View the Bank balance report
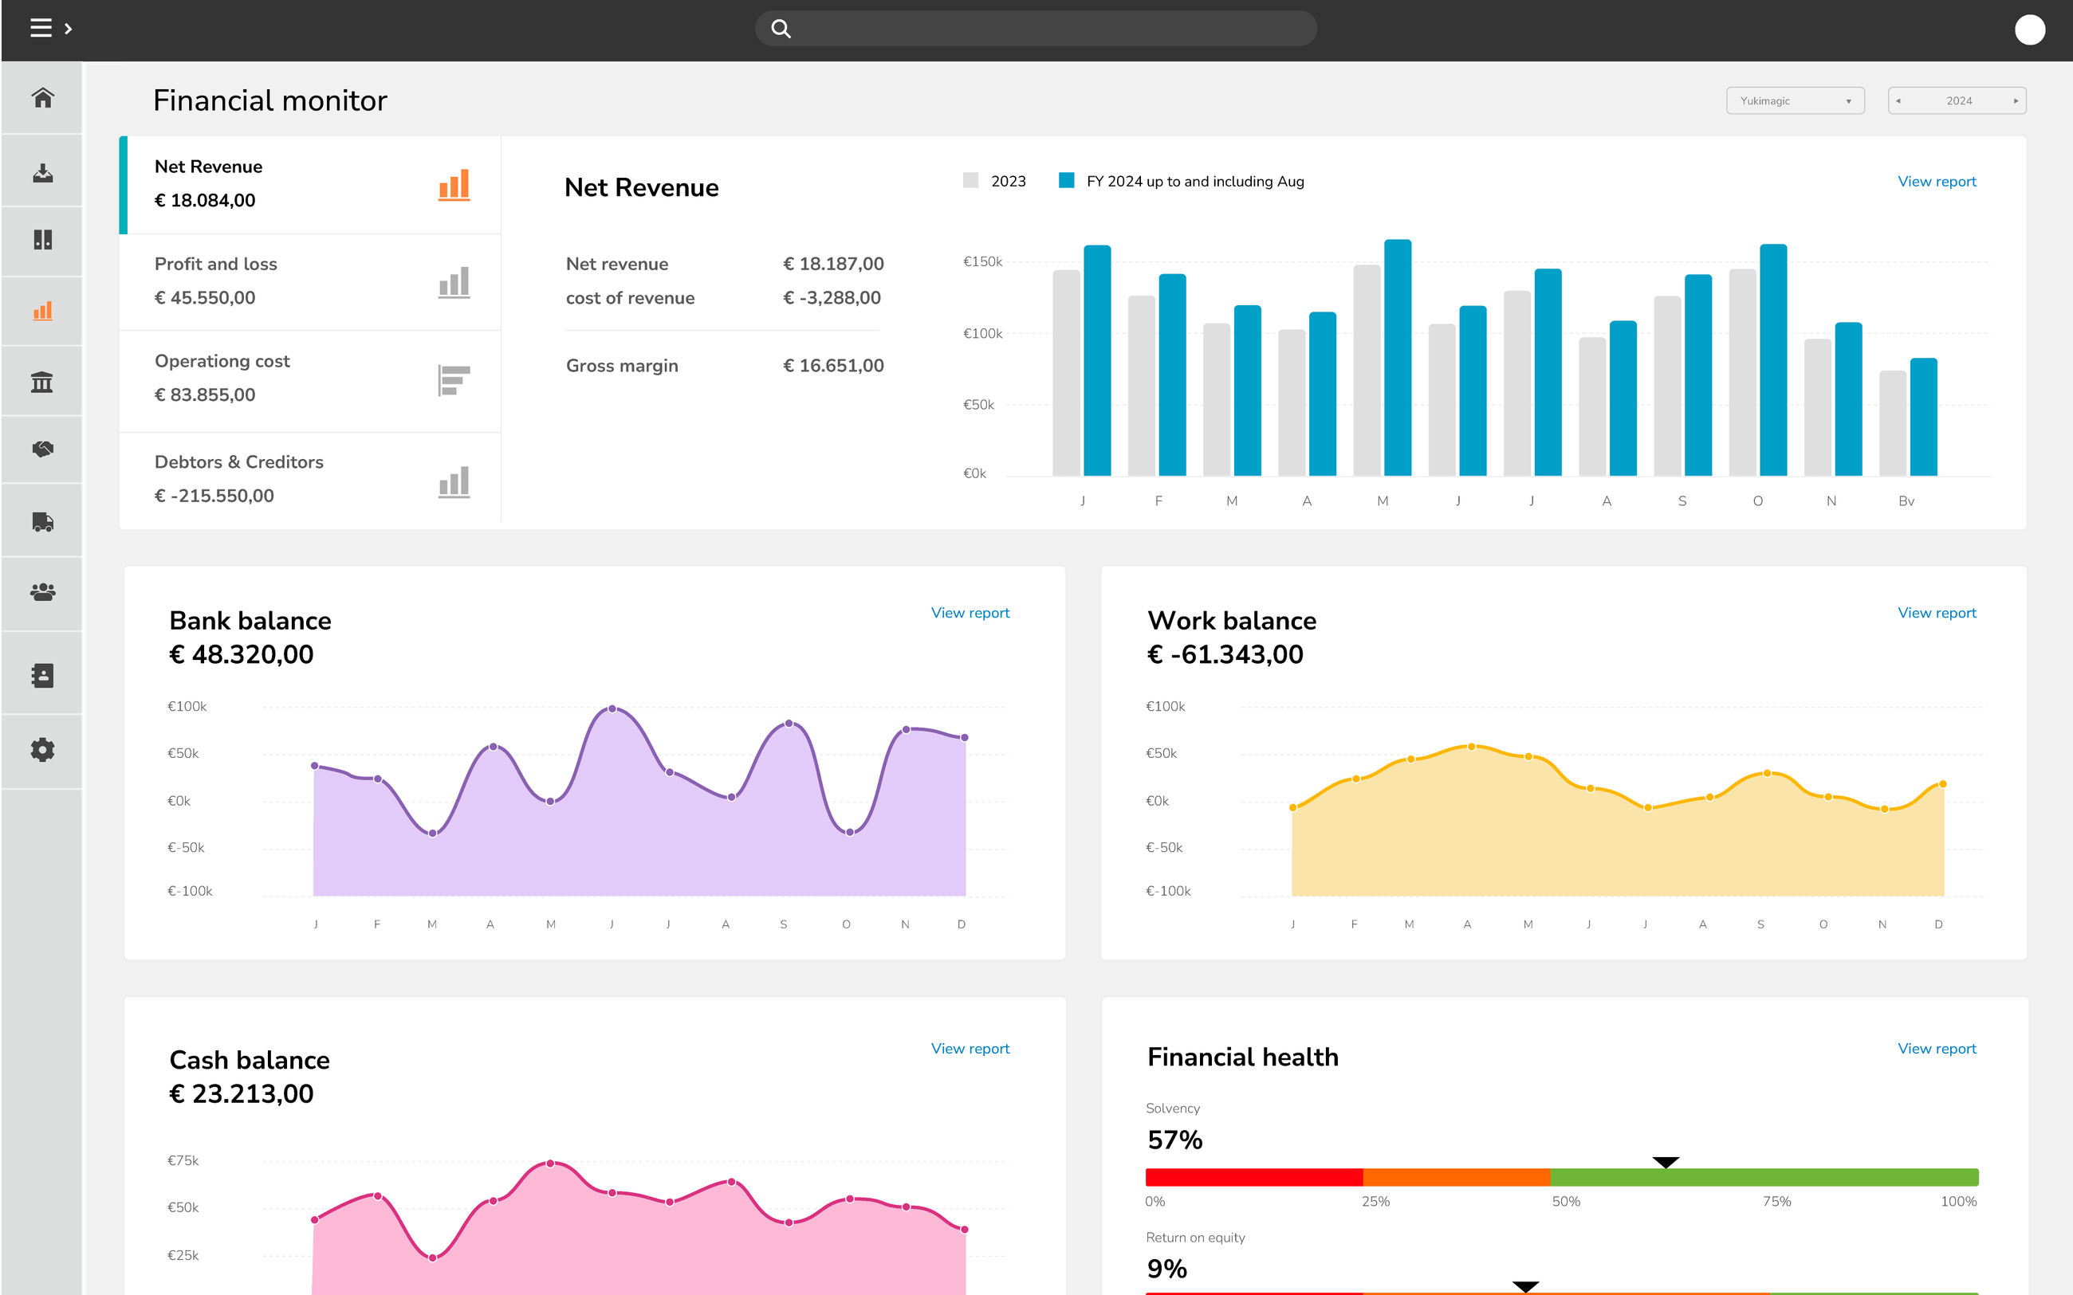This screenshot has height=1295, width=2073. coord(969,612)
